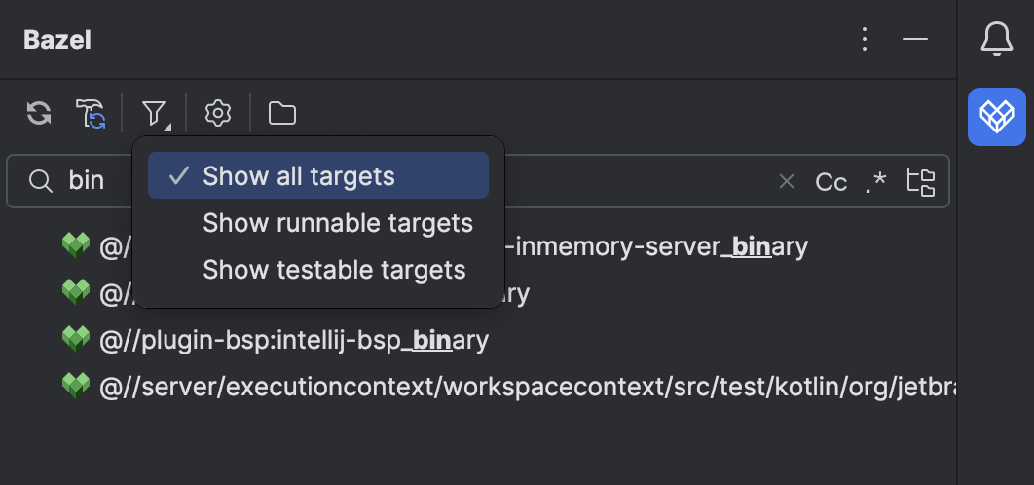The image size is (1034, 485).
Task: Open the Bazel settings gear
Action: [x=218, y=114]
